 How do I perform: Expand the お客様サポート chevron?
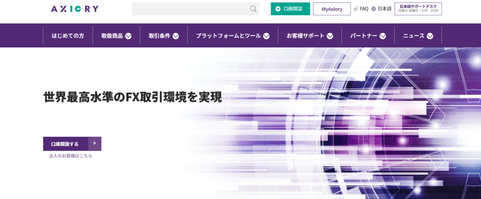(x=330, y=36)
